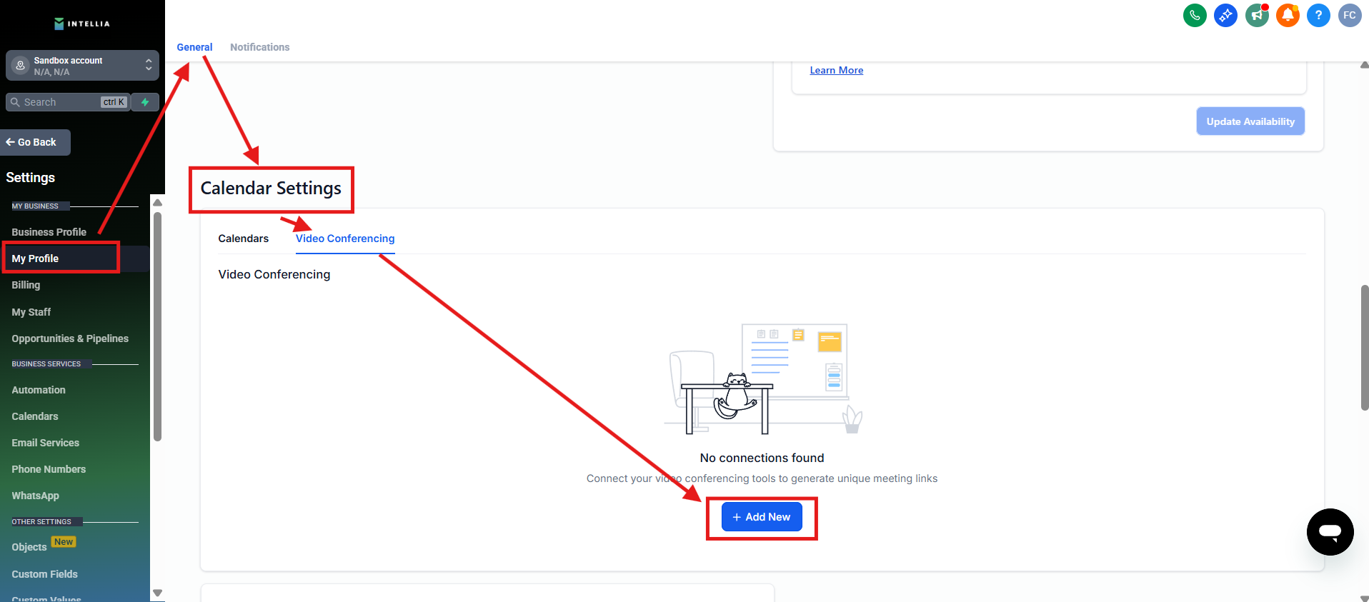Select the Video Conferencing tab
The width and height of the screenshot is (1369, 602).
tap(345, 239)
